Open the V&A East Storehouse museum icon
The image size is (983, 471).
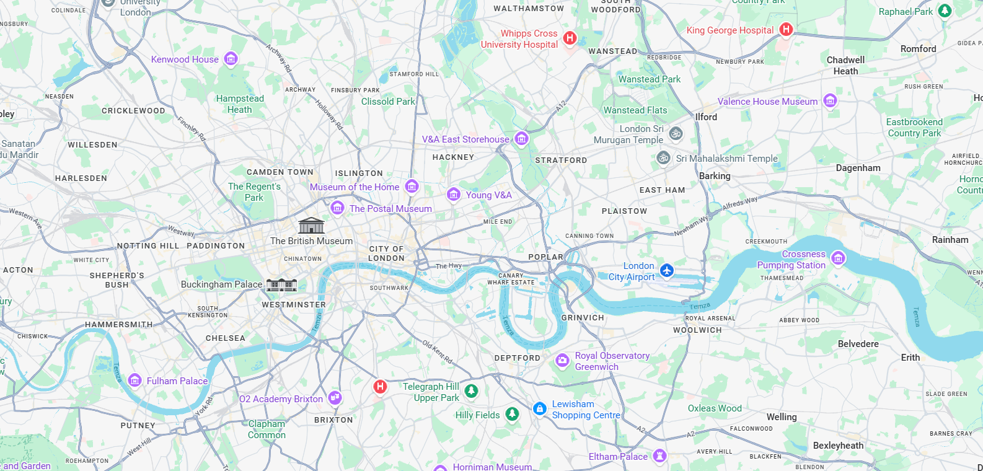pos(521,139)
